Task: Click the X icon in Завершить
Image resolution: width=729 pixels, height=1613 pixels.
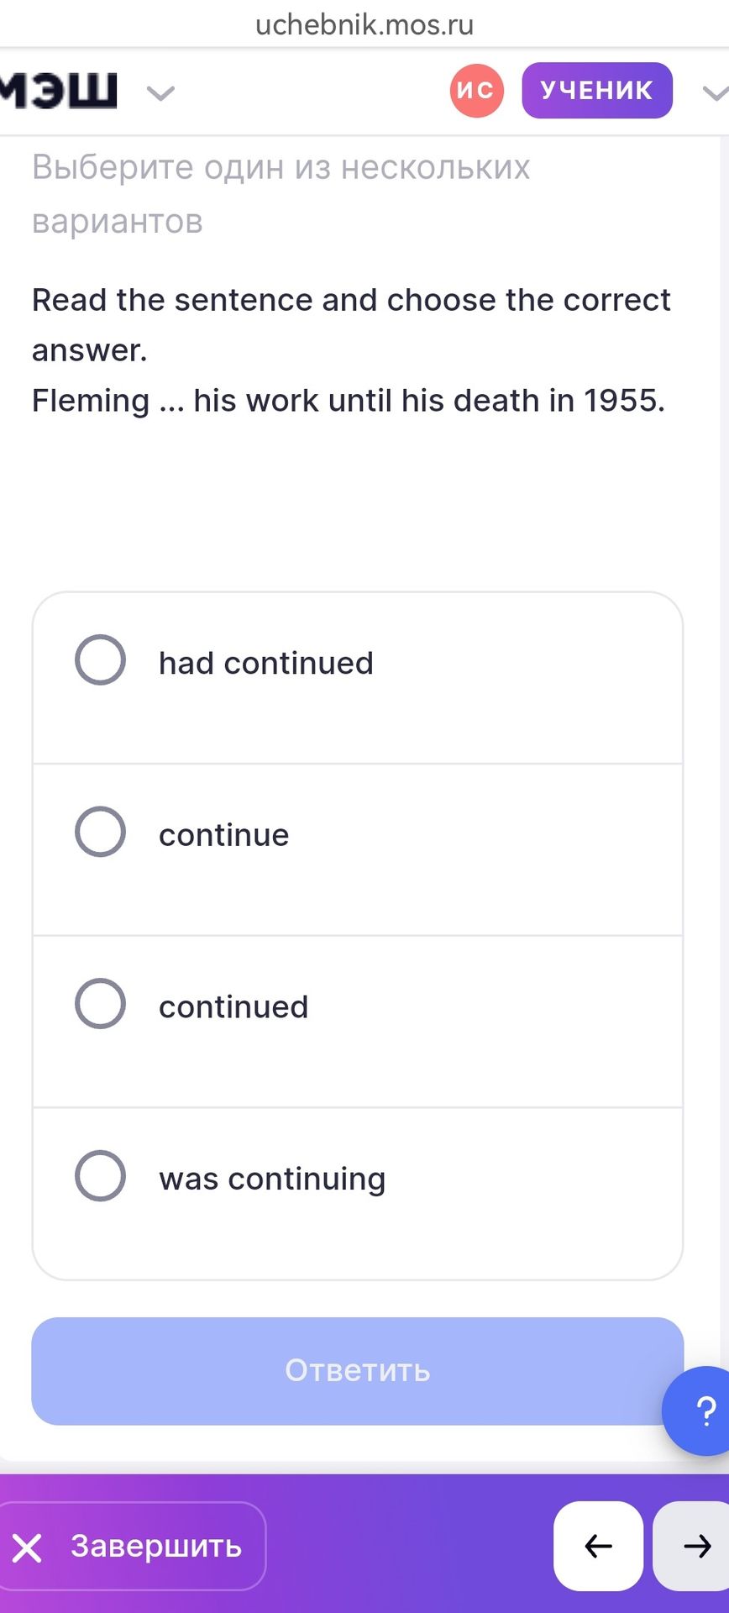Action: tap(27, 1547)
